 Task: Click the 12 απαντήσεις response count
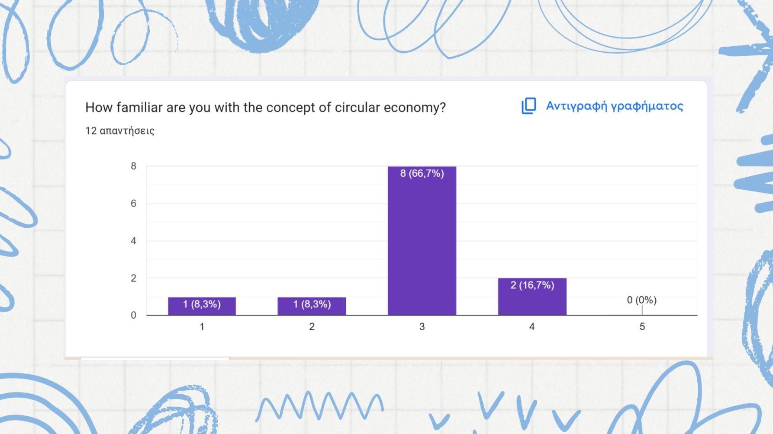[120, 131]
